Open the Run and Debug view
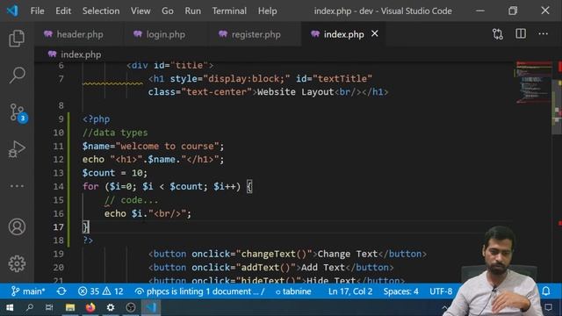 (17, 148)
